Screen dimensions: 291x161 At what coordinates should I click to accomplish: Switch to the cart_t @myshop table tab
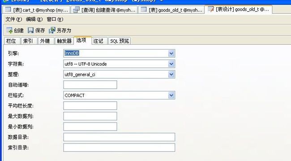(36, 10)
